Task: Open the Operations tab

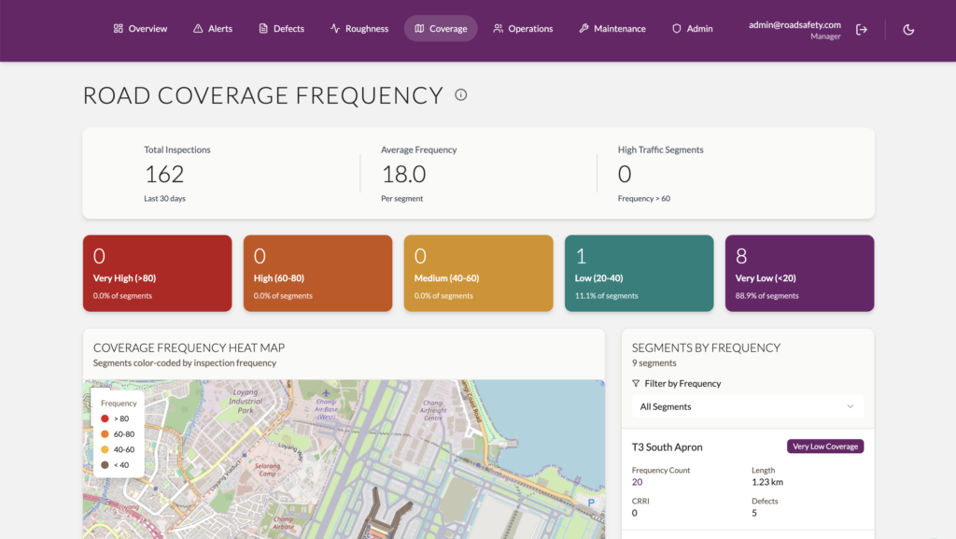Action: click(x=523, y=29)
